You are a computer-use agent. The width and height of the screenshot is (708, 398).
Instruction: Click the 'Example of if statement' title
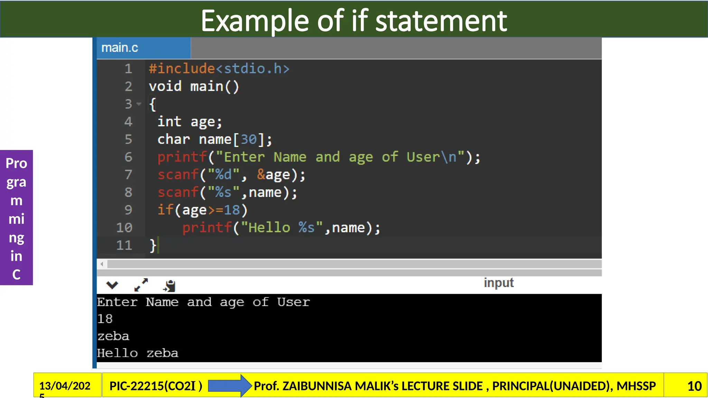(354, 21)
